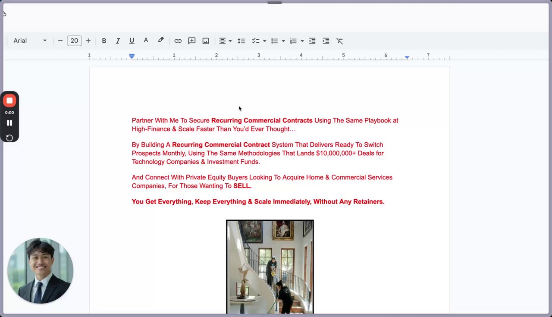Viewport: 552px width, 317px height.
Task: Click the decrease indent icon
Action: click(312, 41)
